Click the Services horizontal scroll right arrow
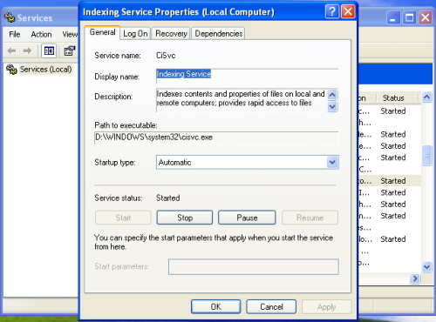436x322 pixels. click(x=415, y=278)
